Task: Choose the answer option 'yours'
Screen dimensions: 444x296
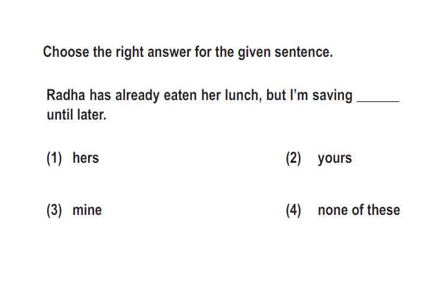Action: tap(334, 158)
